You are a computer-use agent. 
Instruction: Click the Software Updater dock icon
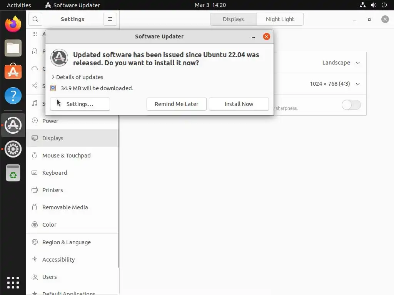pyautogui.click(x=13, y=125)
